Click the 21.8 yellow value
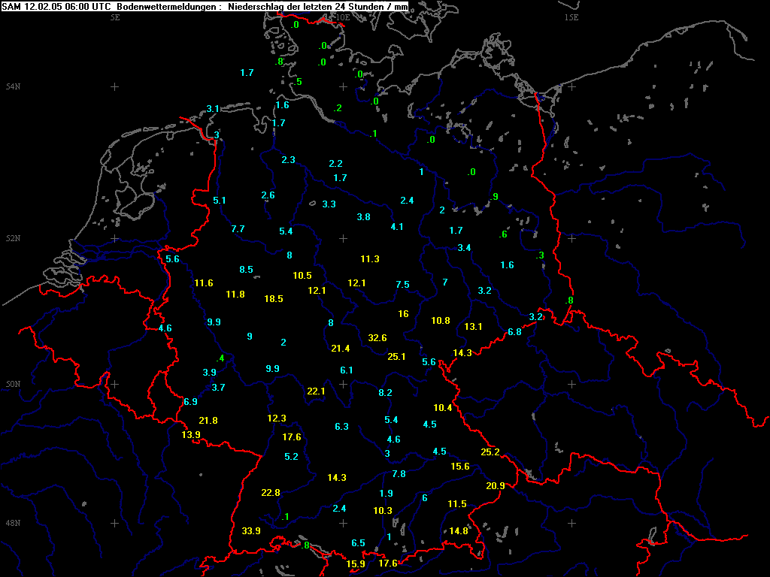The image size is (770, 577). (x=208, y=421)
